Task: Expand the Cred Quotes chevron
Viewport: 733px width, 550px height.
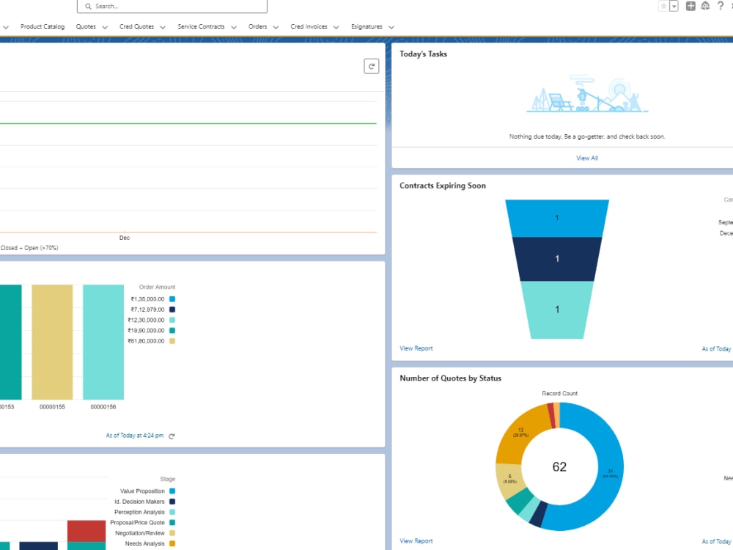Action: 163,27
